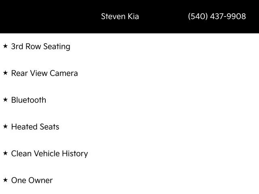Screen dimensions: 259x194
Task: Click the Steven Kia dealer name
Action: [120, 17]
